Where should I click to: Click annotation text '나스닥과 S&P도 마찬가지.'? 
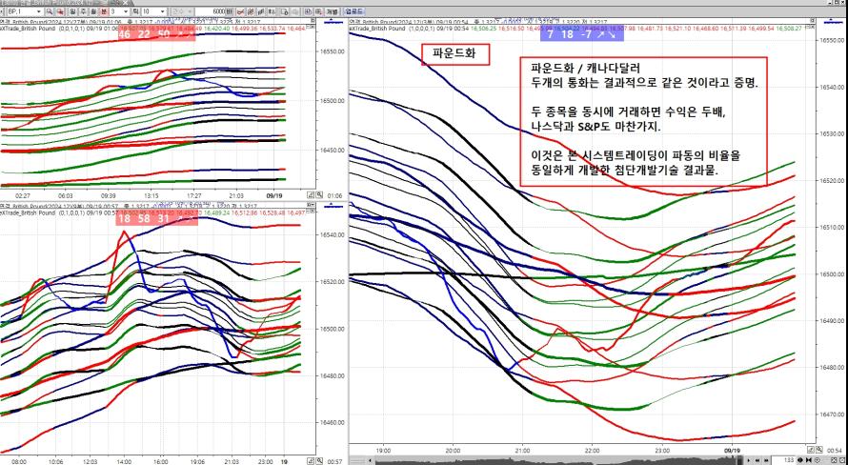[x=597, y=127]
